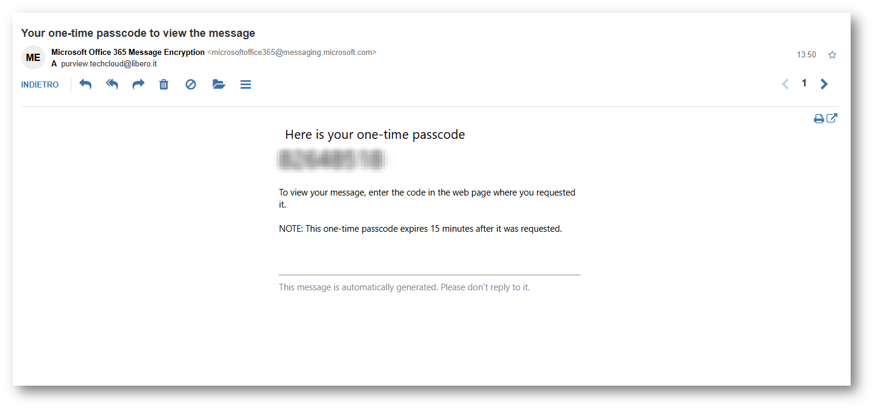Go to the next message arrow
Screen dimensions: 876x411
[x=824, y=84]
